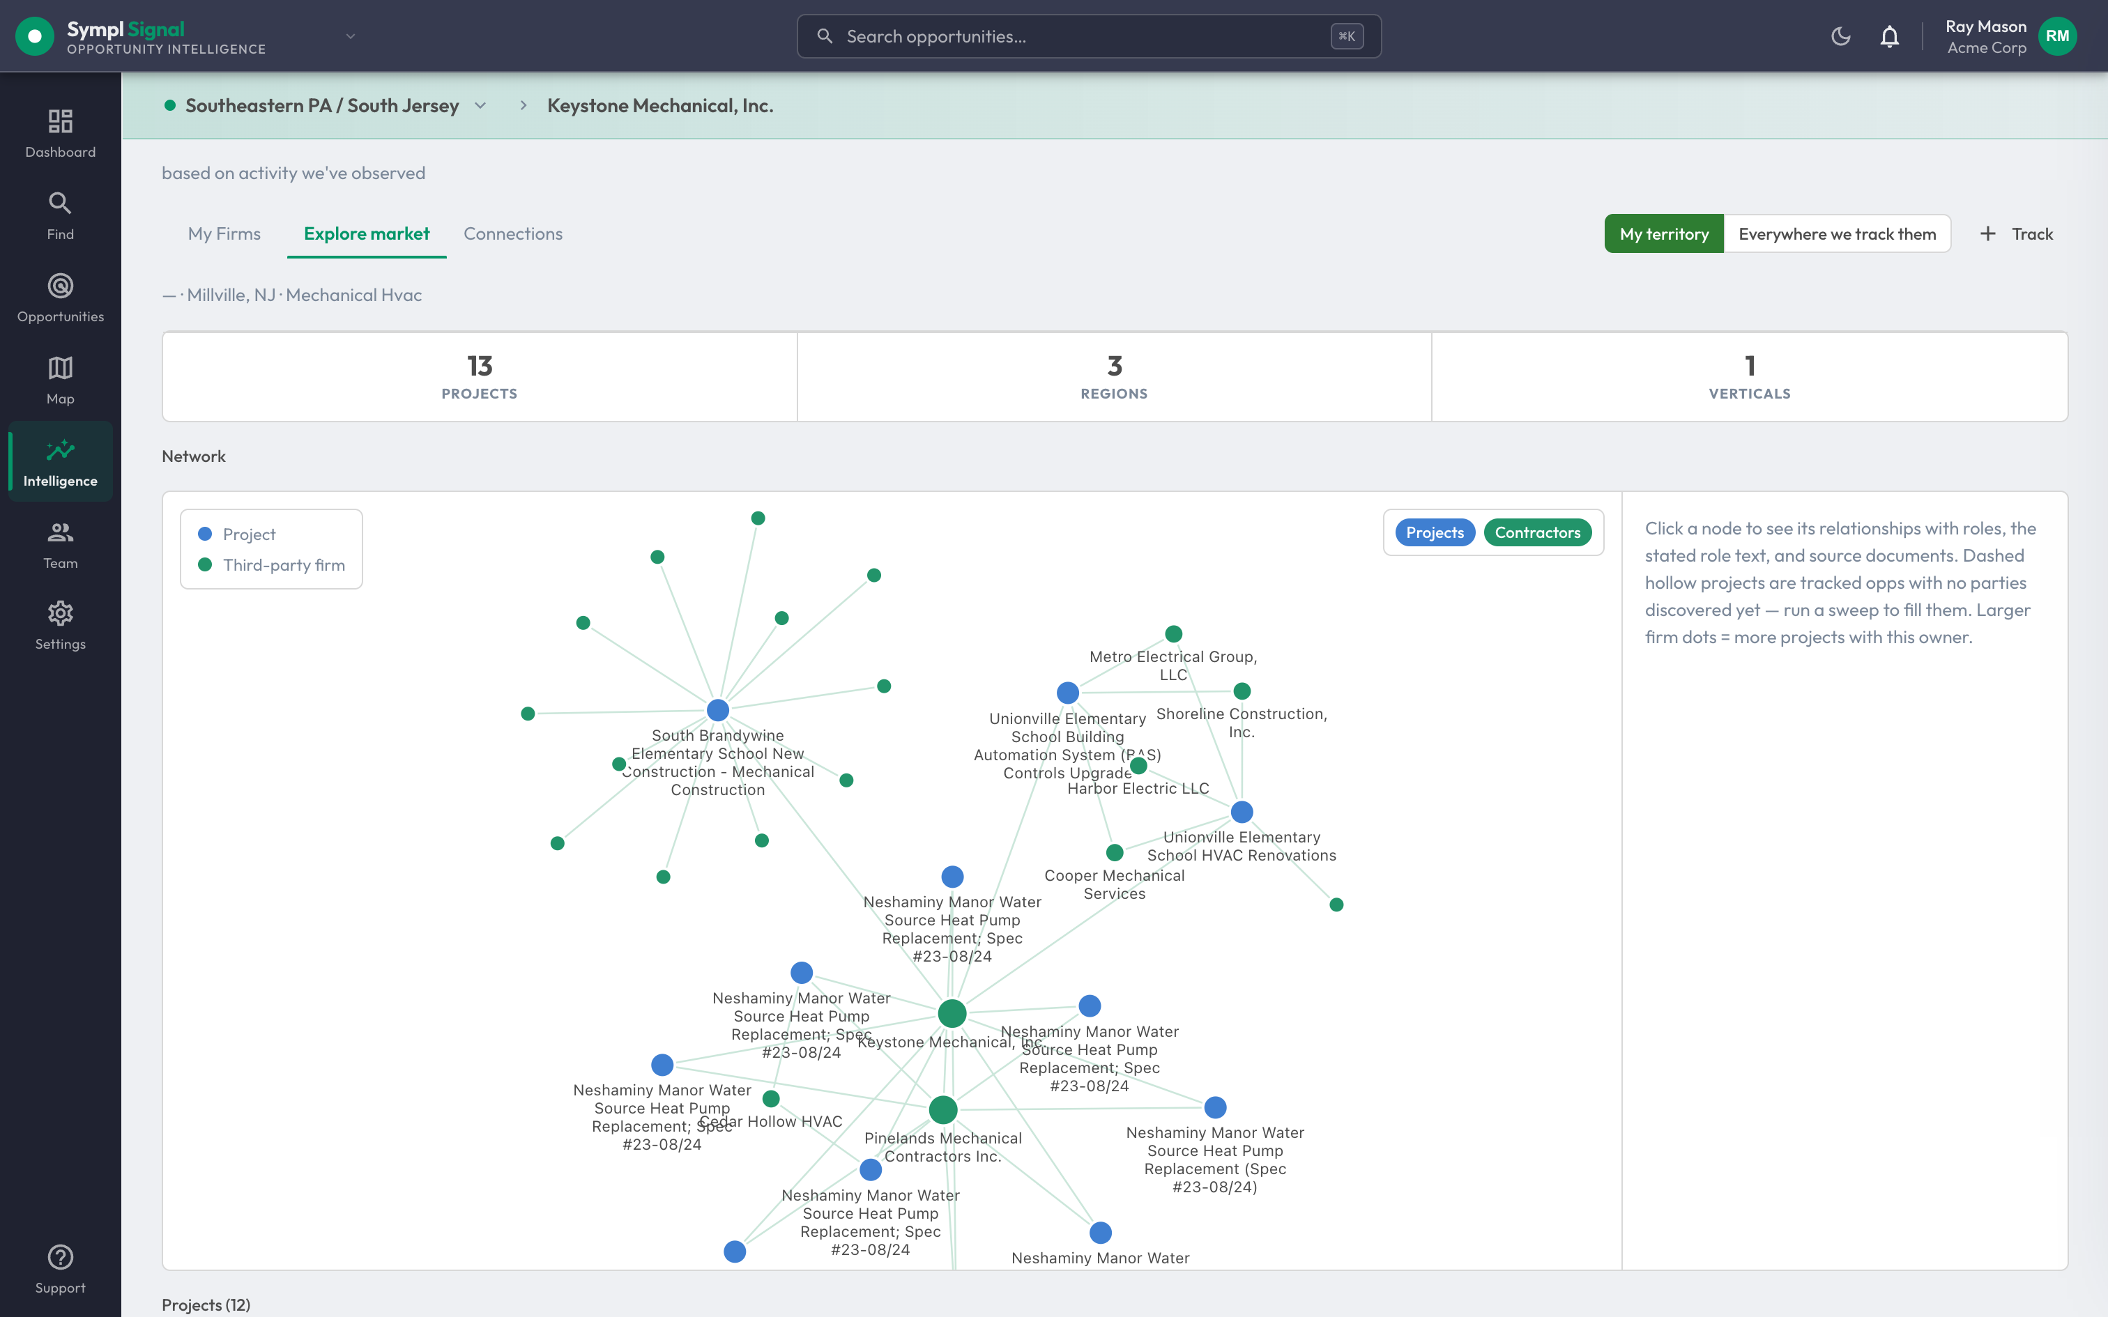Viewport: 2108px width, 1317px height.
Task: Open the Dashboard sidebar icon
Action: pyautogui.click(x=60, y=133)
